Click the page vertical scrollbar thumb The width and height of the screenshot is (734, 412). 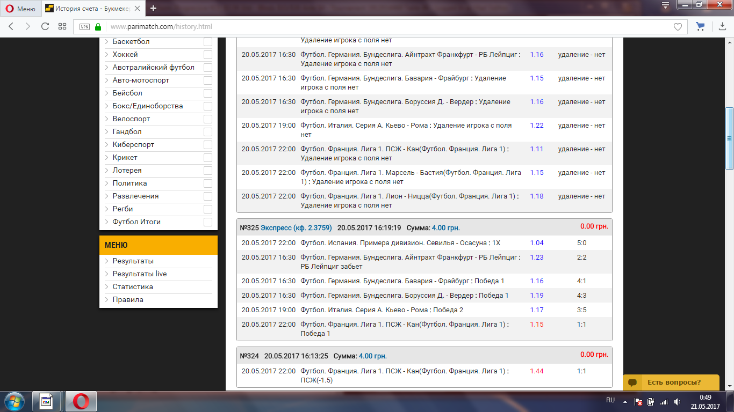pyautogui.click(x=729, y=138)
